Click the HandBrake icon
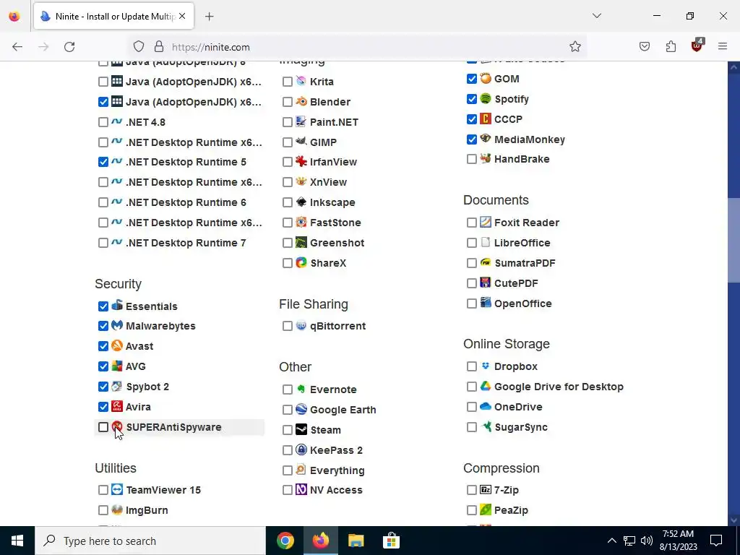 (485, 158)
